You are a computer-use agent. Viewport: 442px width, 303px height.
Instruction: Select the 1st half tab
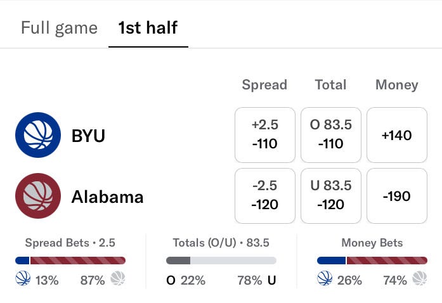[x=148, y=28]
